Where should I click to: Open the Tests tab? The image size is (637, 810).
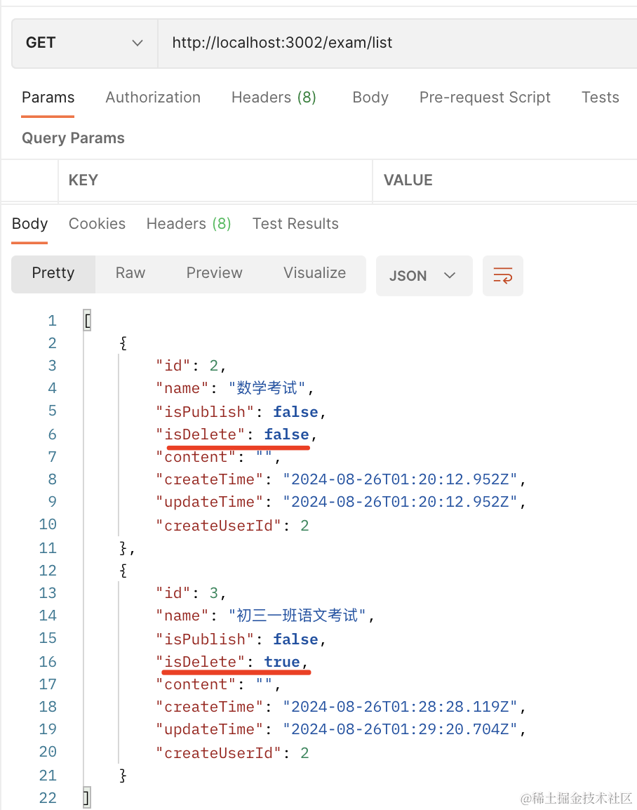(x=600, y=98)
